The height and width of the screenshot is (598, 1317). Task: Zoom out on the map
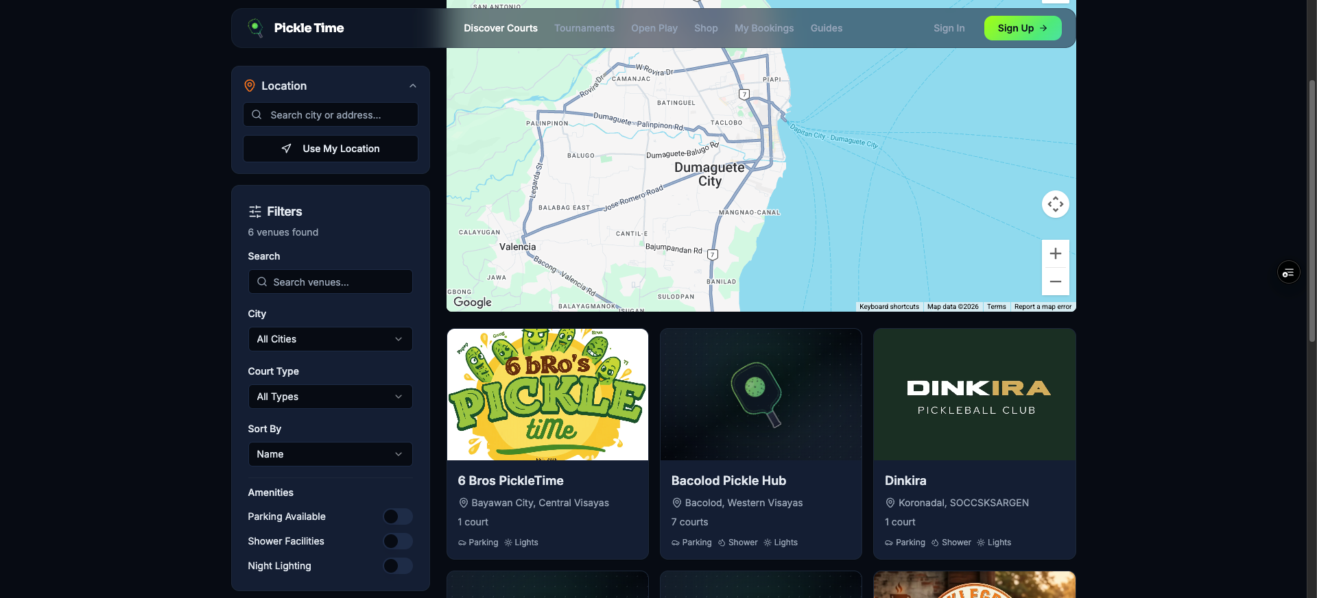[1056, 282]
